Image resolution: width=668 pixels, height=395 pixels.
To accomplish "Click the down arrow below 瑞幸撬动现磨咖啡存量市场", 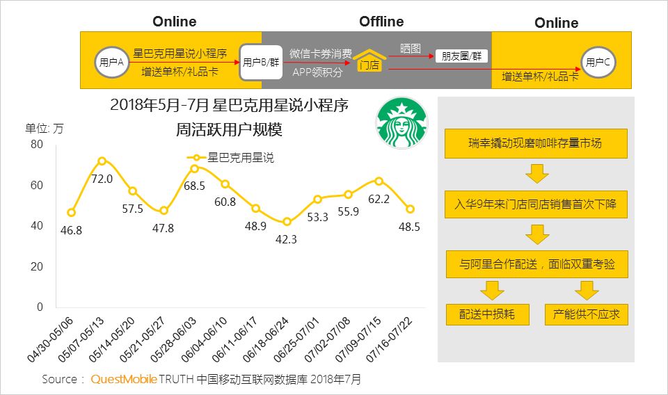I will point(536,174).
